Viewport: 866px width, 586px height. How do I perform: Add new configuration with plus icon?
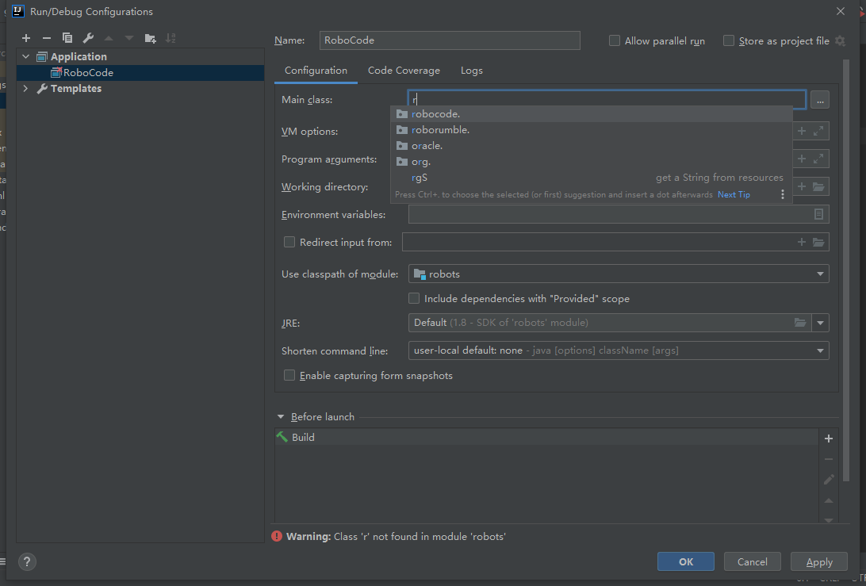[x=26, y=38]
